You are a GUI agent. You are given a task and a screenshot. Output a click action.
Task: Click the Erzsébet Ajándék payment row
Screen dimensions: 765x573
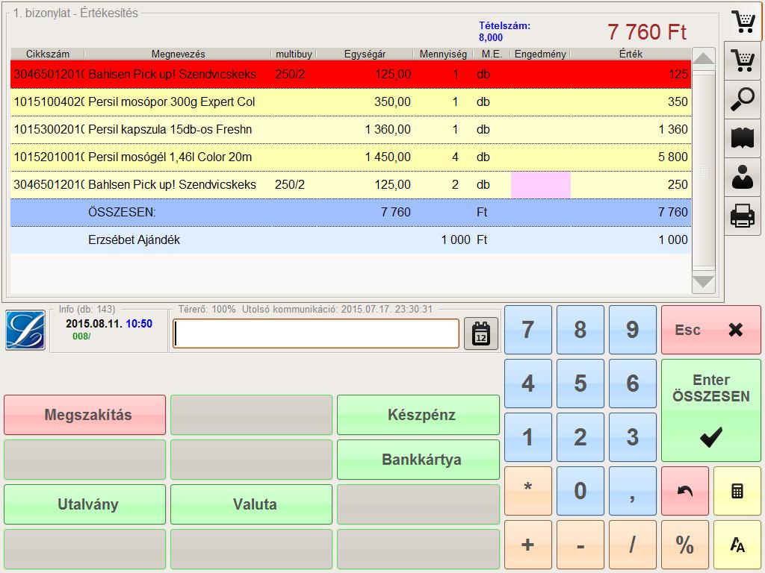click(351, 239)
